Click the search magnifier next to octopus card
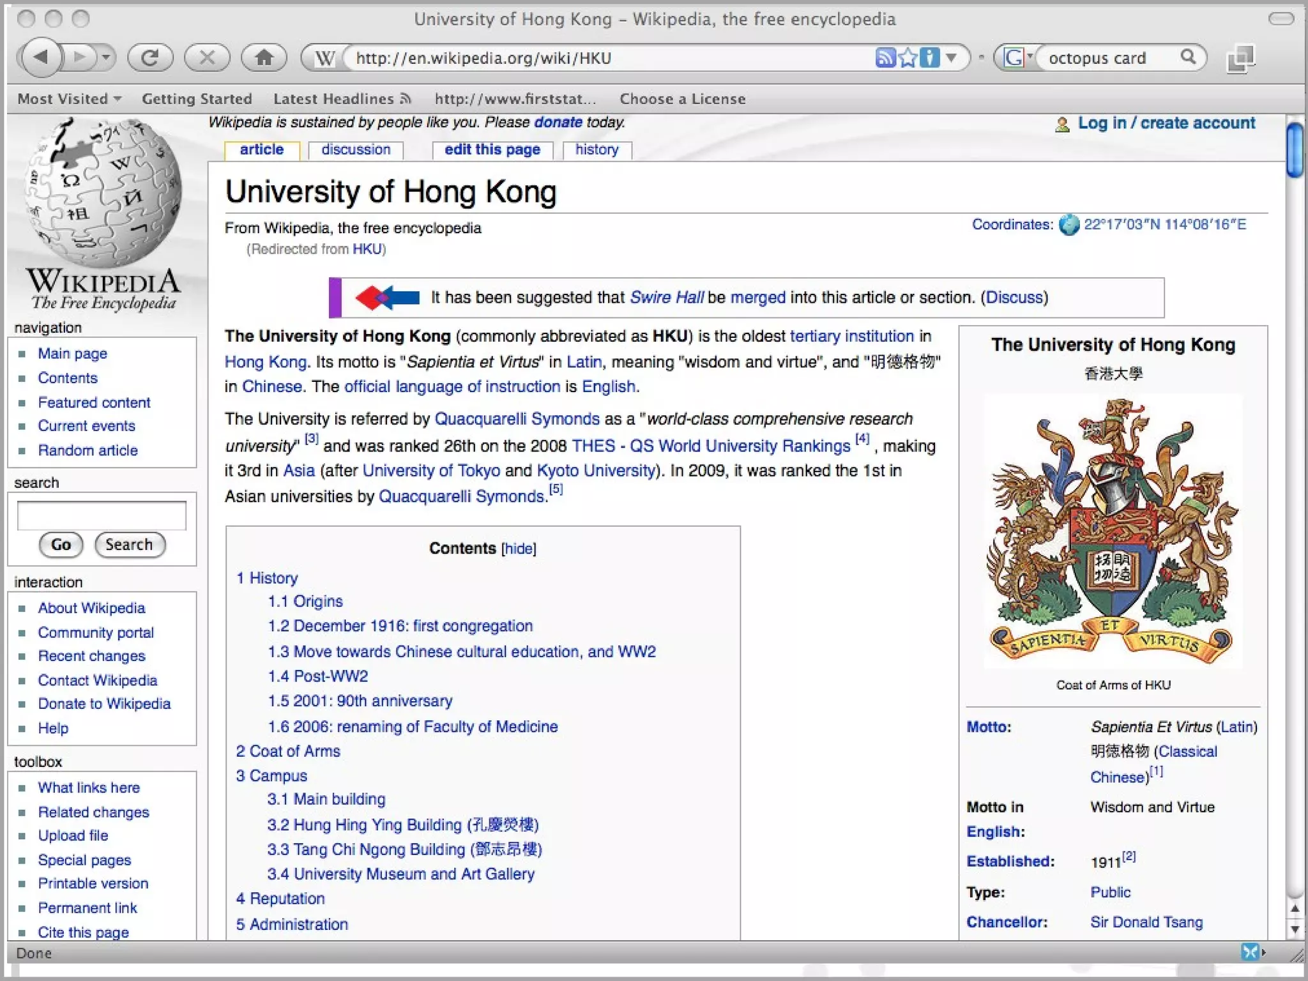This screenshot has height=981, width=1308. (x=1188, y=57)
